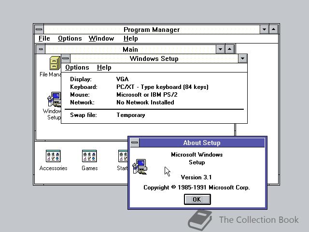This screenshot has height=232, width=309.
Task: Maximize the Program Manager window
Action: 274,29
